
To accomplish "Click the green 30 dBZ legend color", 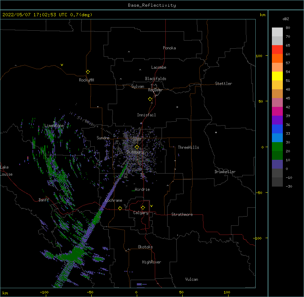I will [x=277, y=147].
